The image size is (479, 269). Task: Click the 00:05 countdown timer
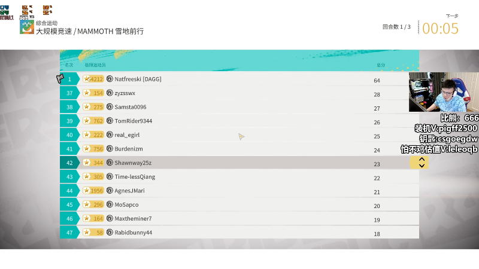(440, 29)
